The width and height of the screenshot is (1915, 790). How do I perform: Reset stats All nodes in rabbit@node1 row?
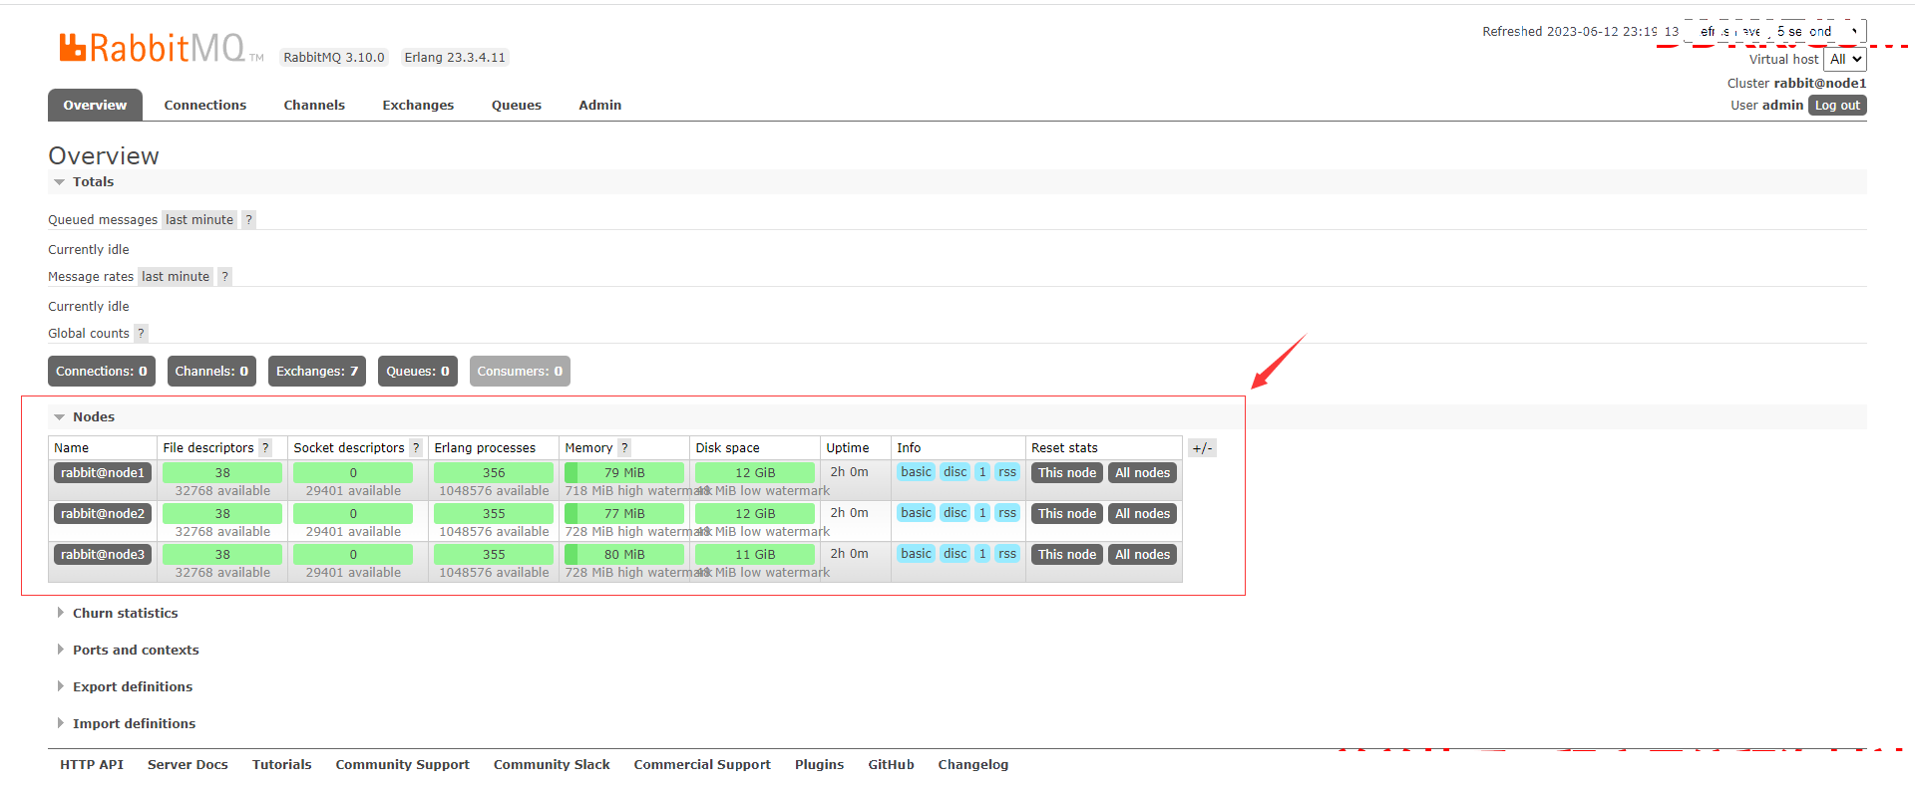(x=1143, y=473)
